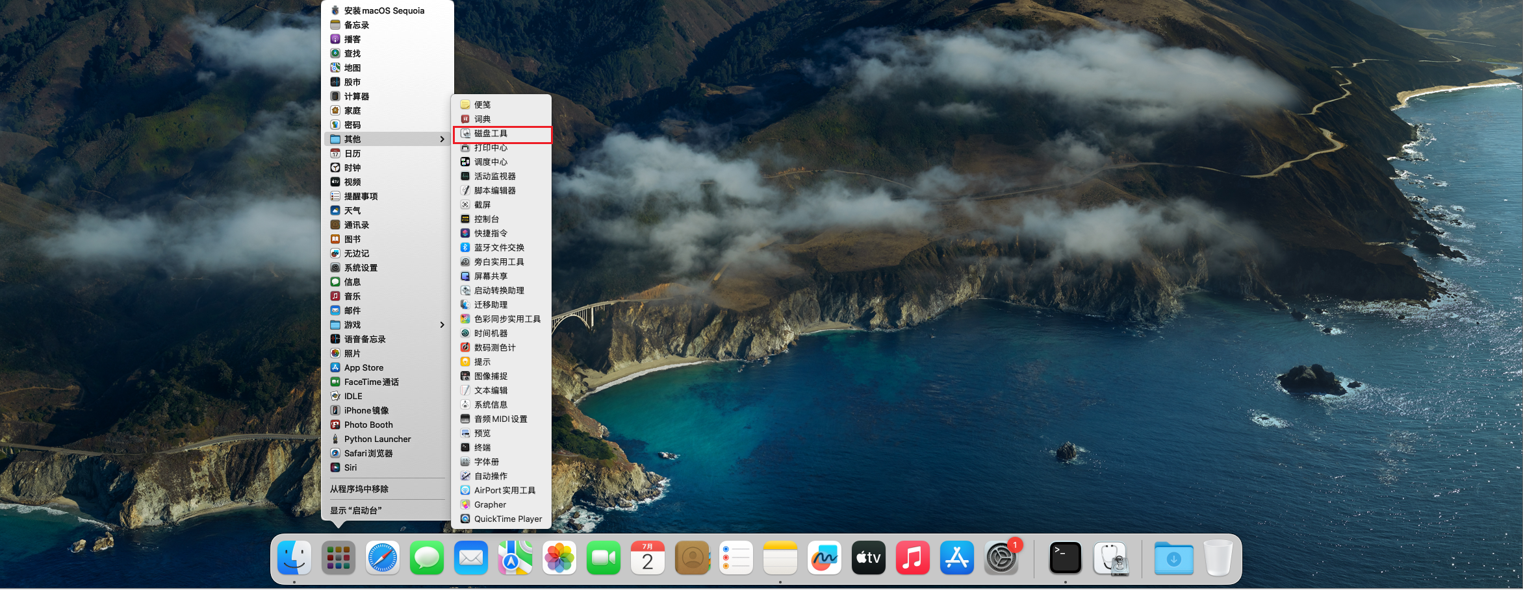Select 磁盘工具 in the submenu
Viewport: 1523px width, 590px height.
502,134
